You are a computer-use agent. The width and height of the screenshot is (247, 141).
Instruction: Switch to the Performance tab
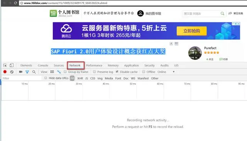pos(94,65)
